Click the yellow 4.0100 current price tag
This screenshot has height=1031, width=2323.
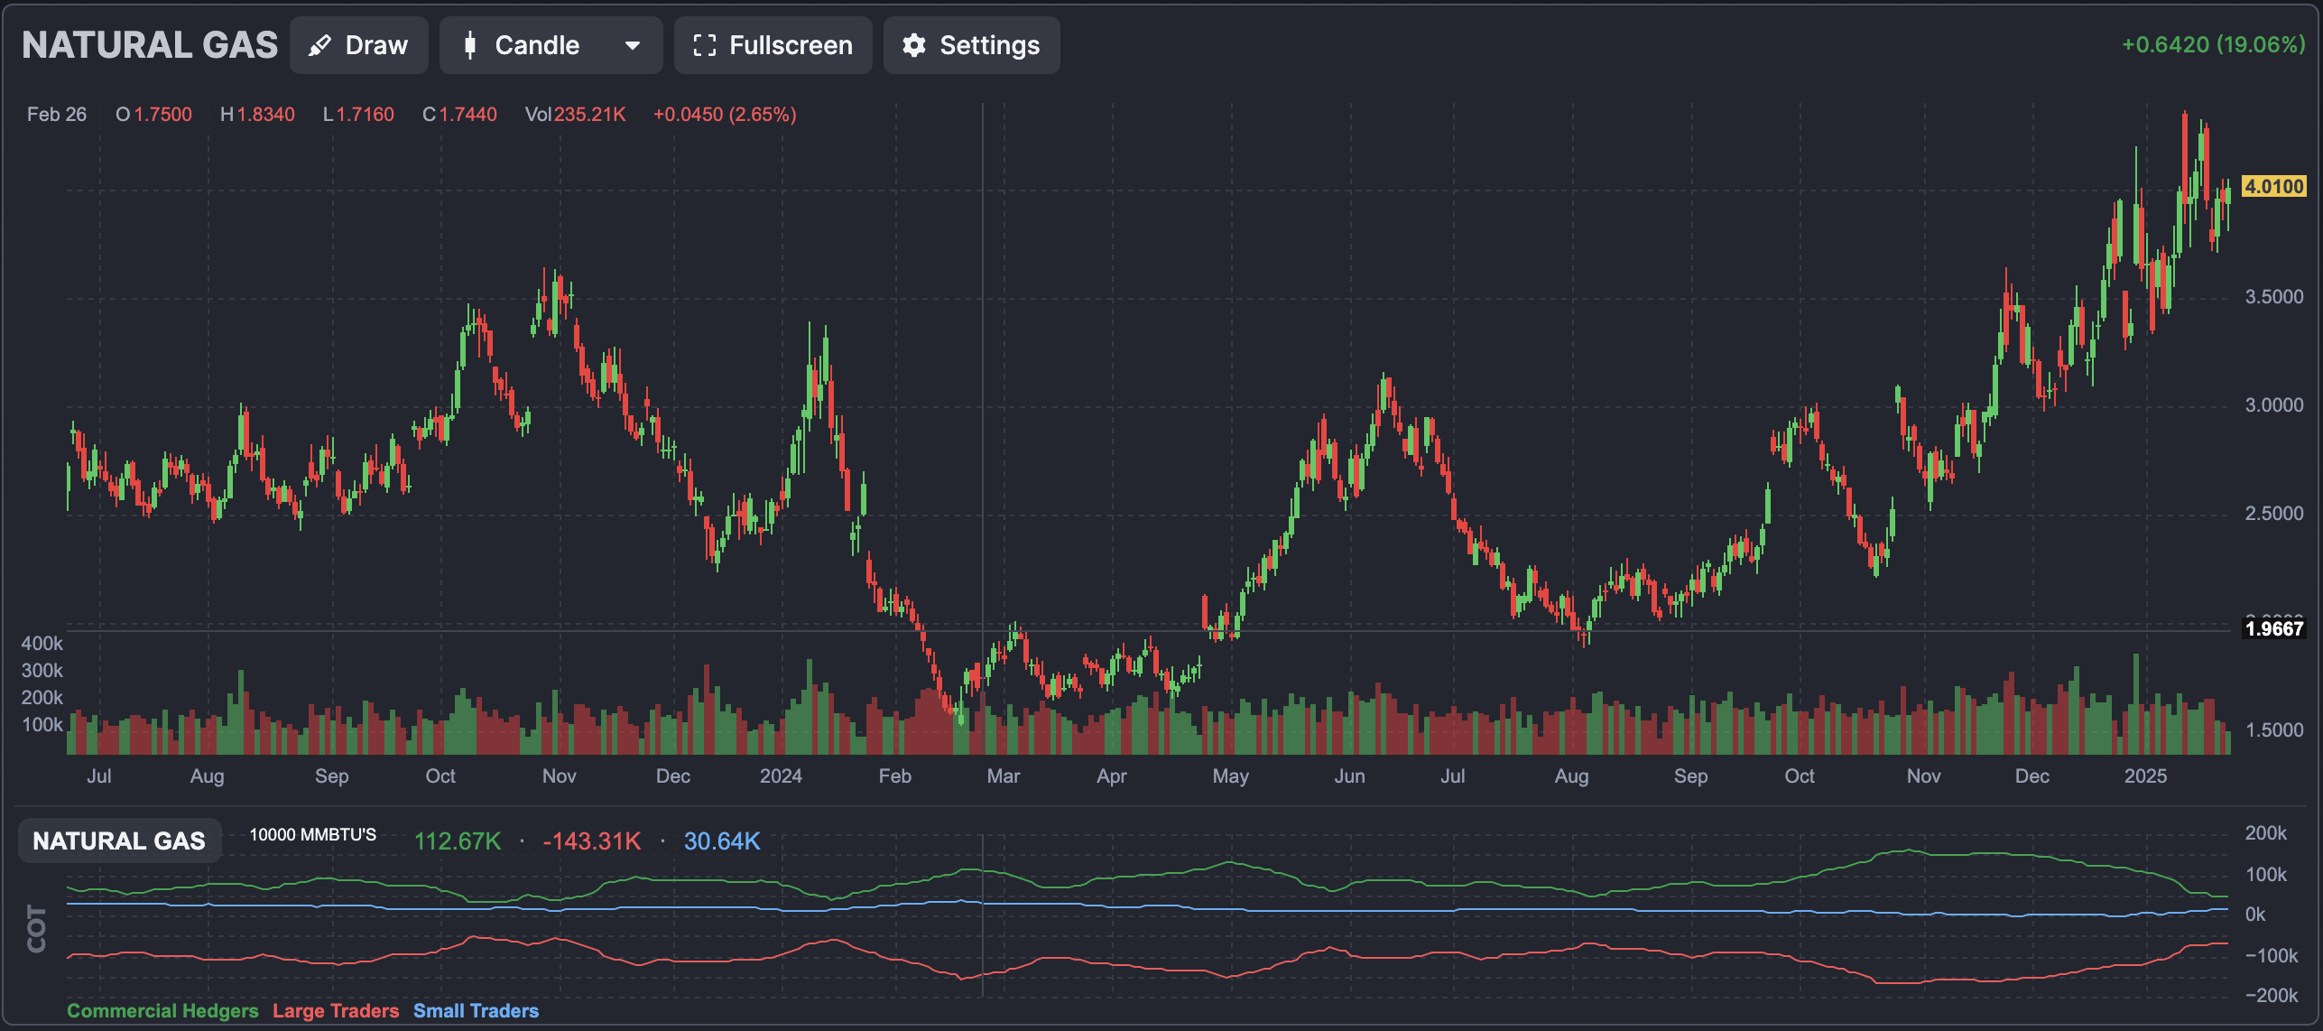coord(2273,187)
